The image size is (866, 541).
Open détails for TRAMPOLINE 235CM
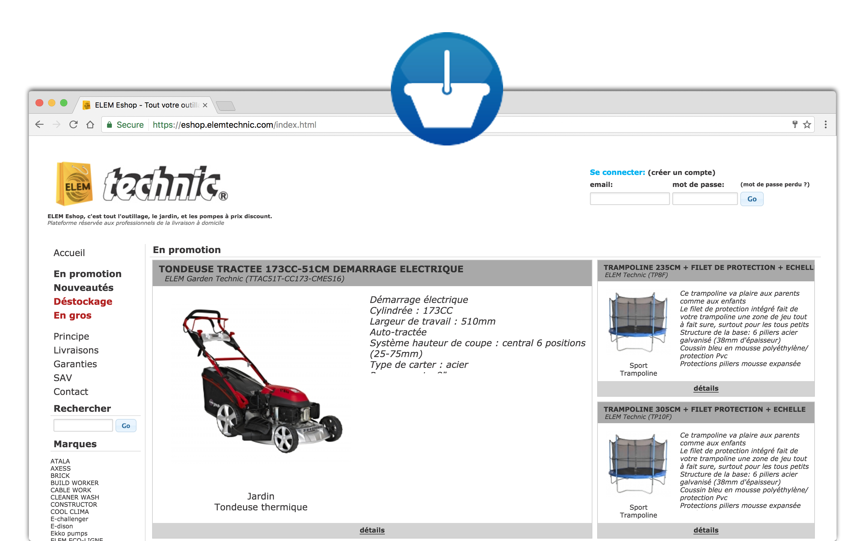coord(706,388)
